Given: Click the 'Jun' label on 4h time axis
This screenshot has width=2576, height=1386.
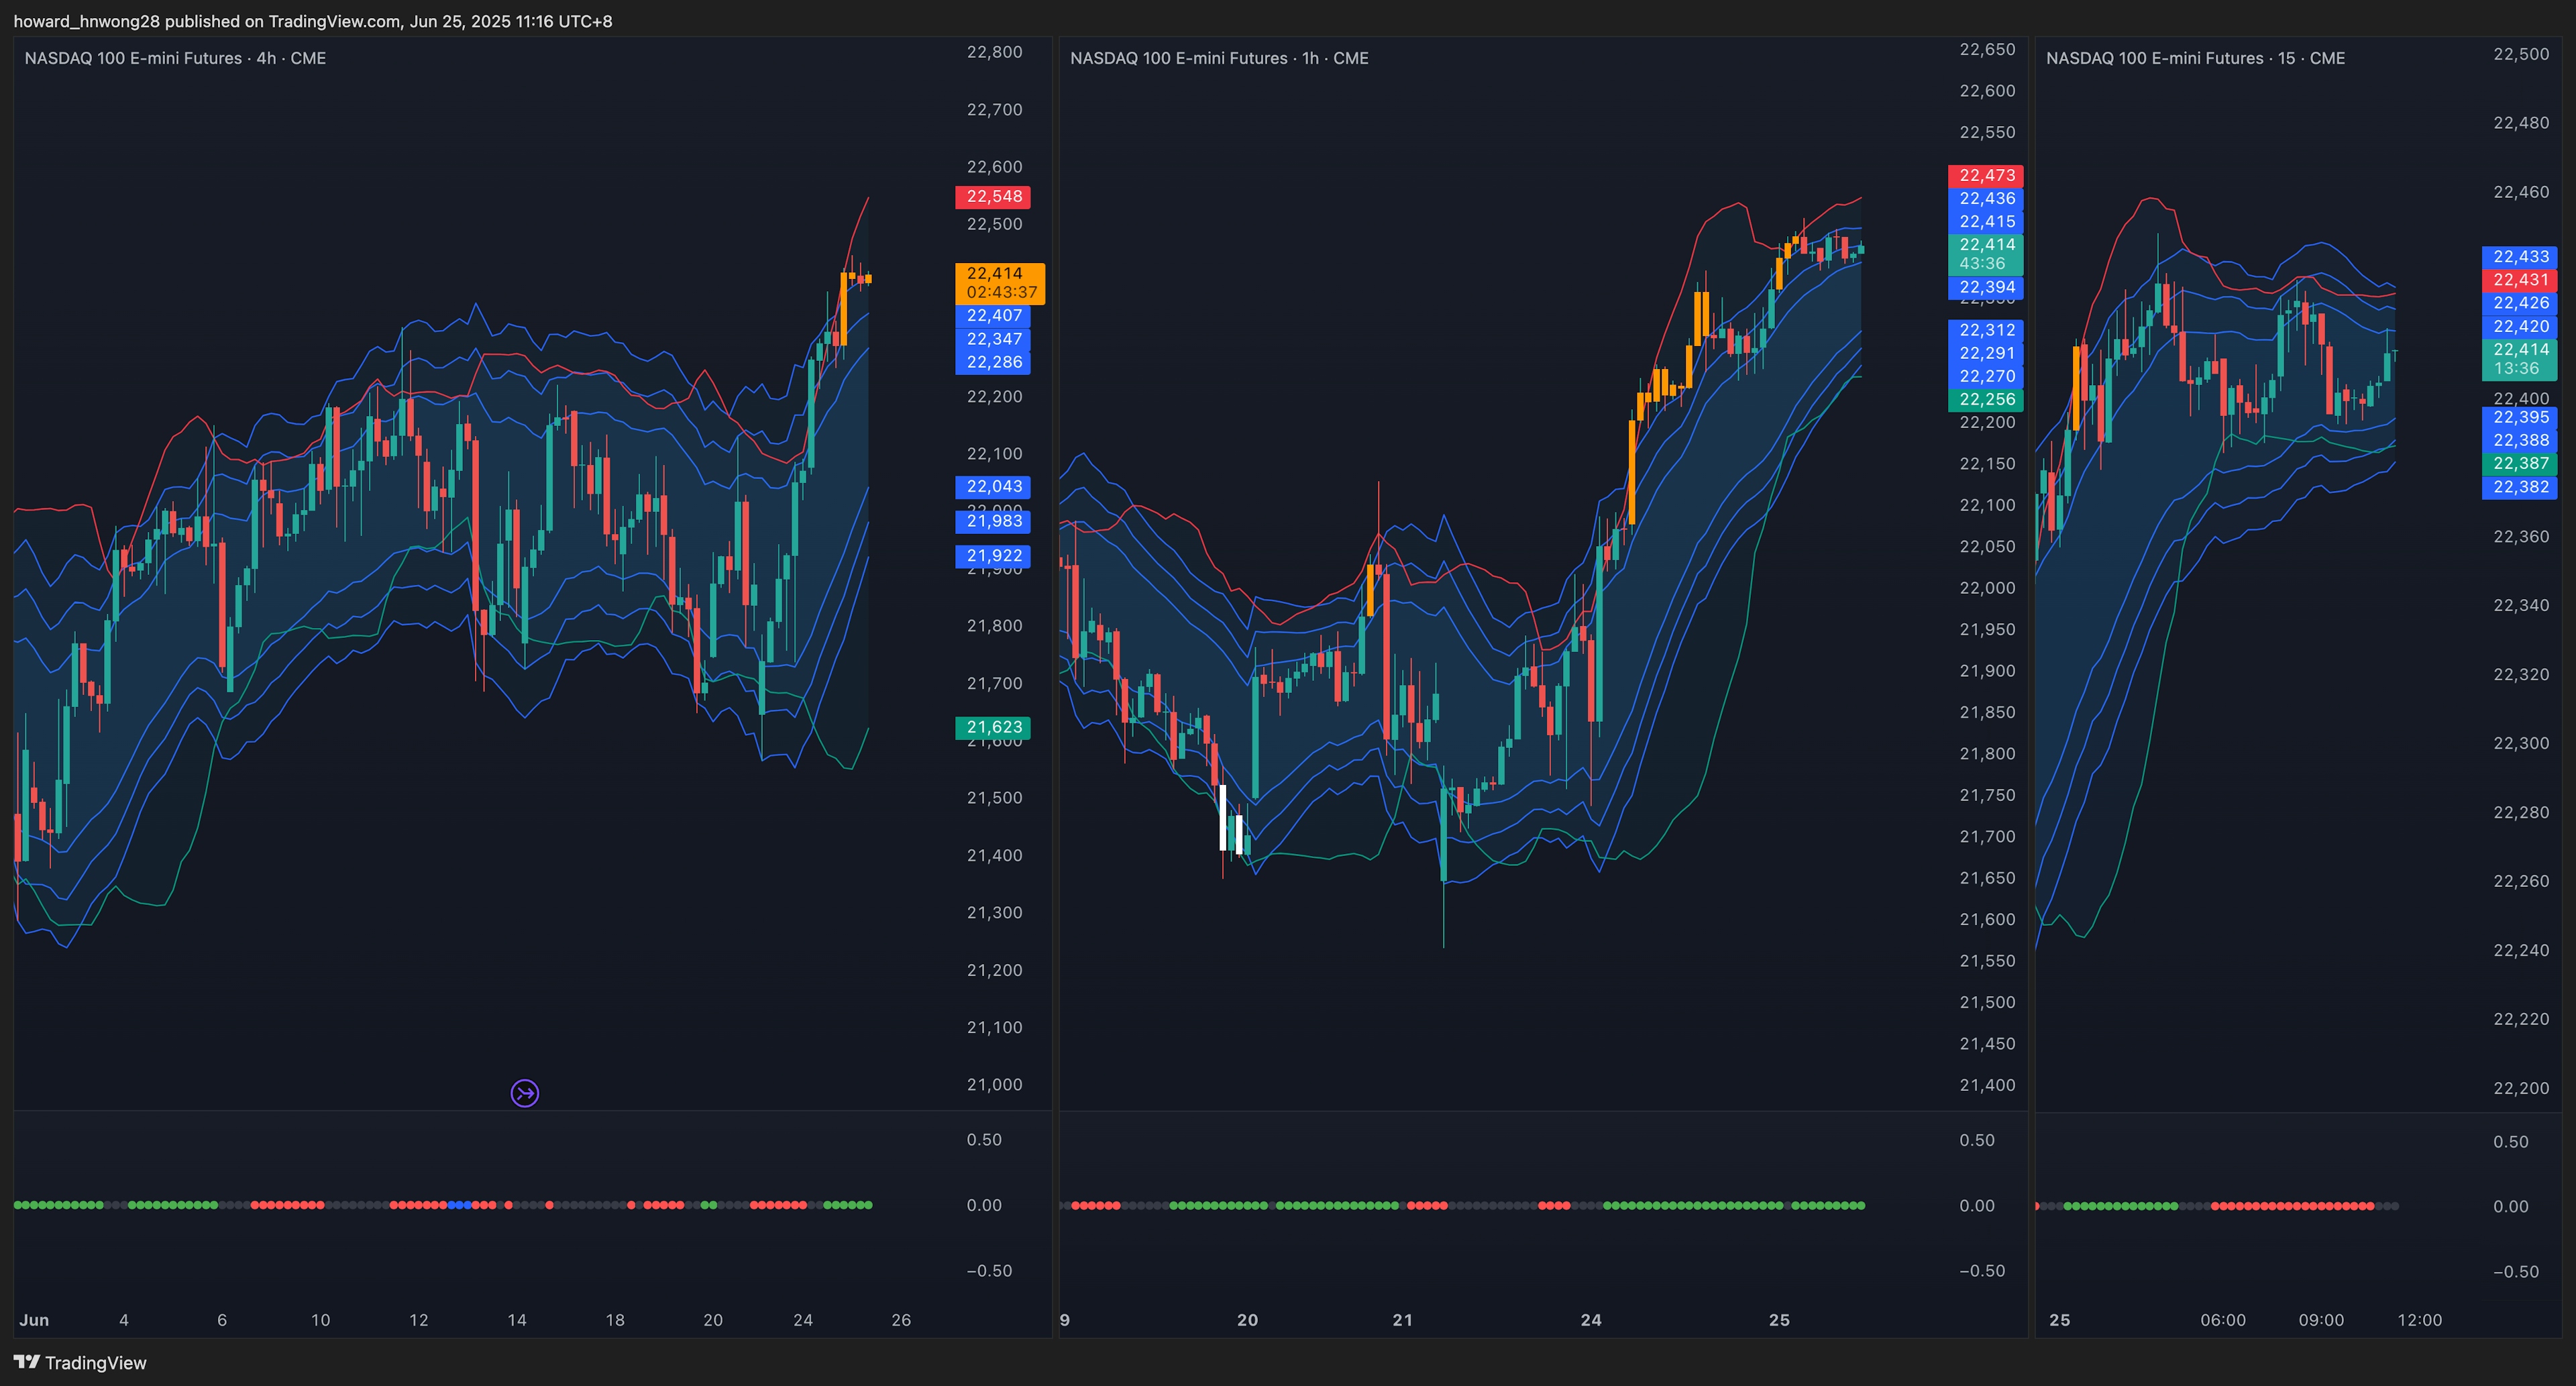Looking at the screenshot, I should (34, 1320).
